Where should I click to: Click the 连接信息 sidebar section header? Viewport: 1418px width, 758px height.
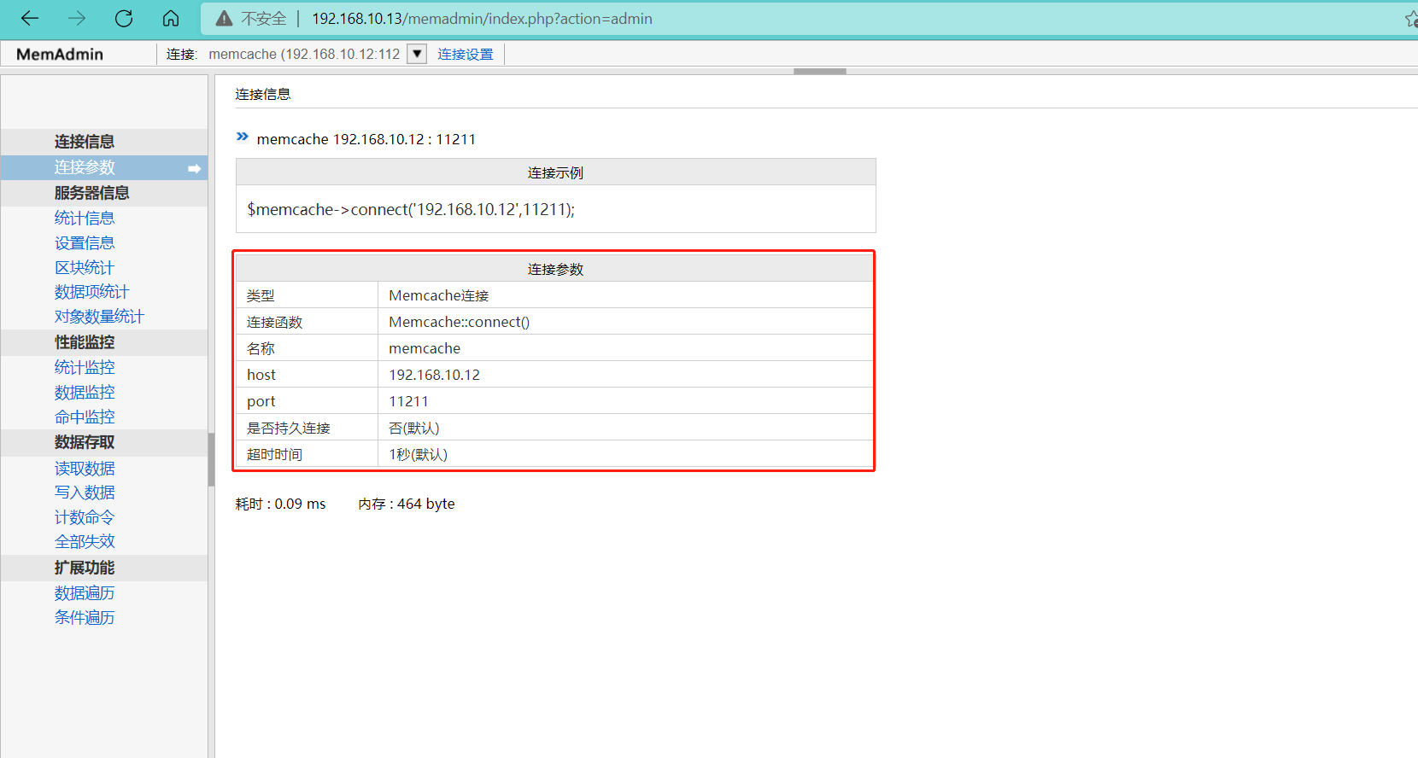point(104,142)
